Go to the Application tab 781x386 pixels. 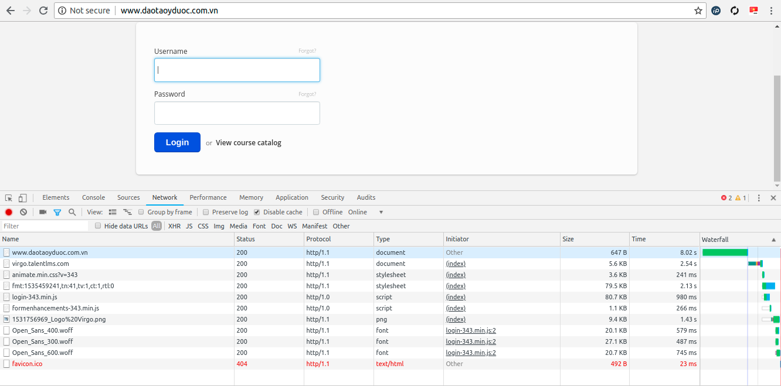coord(292,198)
